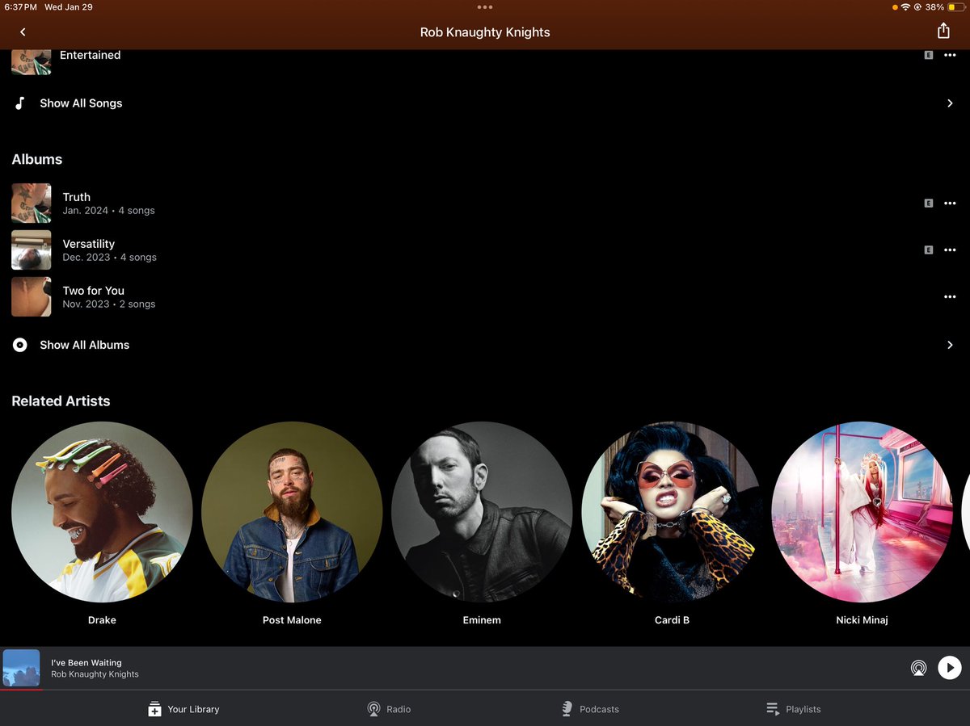
Task: Click the red playback progress bar
Action: coord(21,690)
